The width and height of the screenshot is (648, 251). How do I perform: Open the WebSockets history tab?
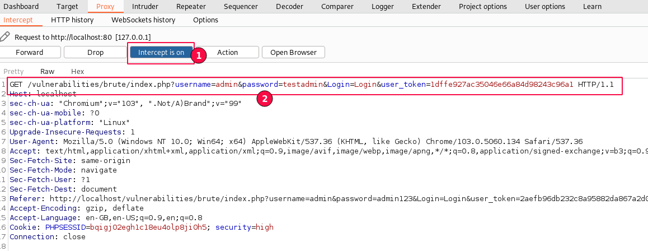click(143, 20)
